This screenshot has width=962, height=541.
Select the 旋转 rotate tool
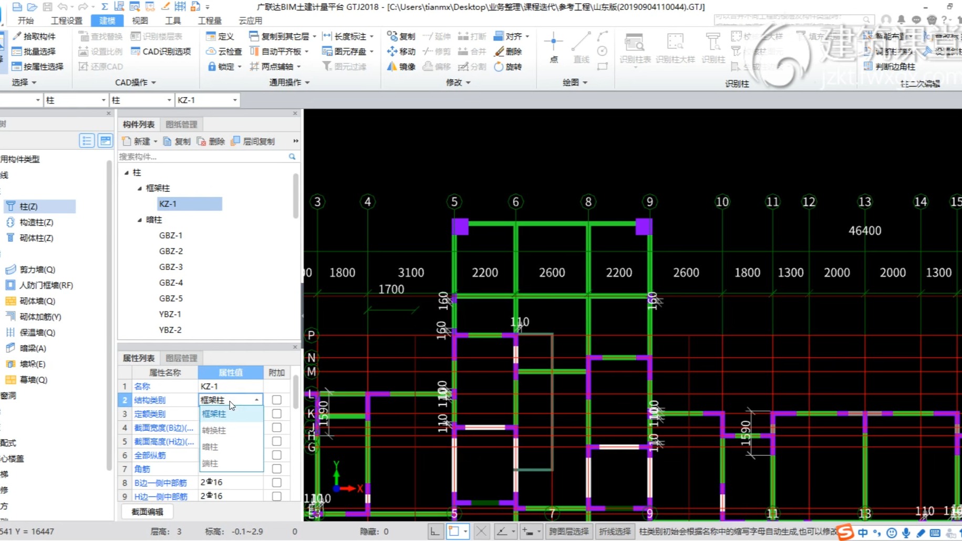pos(508,67)
